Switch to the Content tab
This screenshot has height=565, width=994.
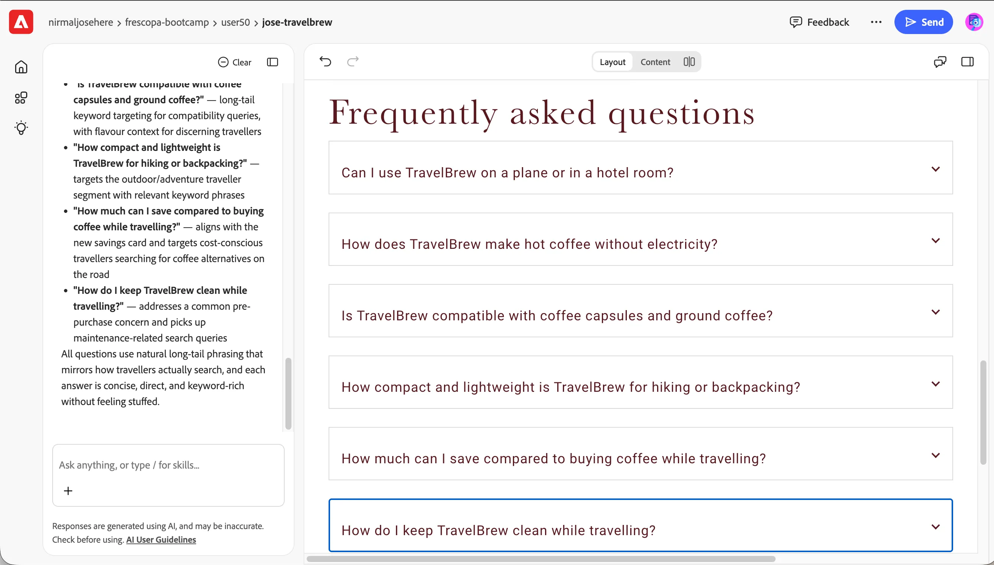[x=655, y=62]
